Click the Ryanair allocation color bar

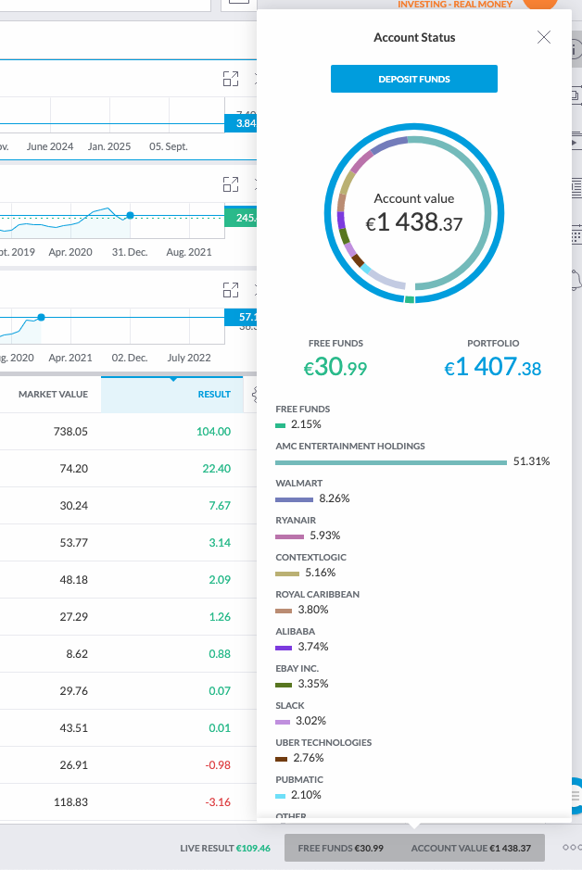point(290,536)
